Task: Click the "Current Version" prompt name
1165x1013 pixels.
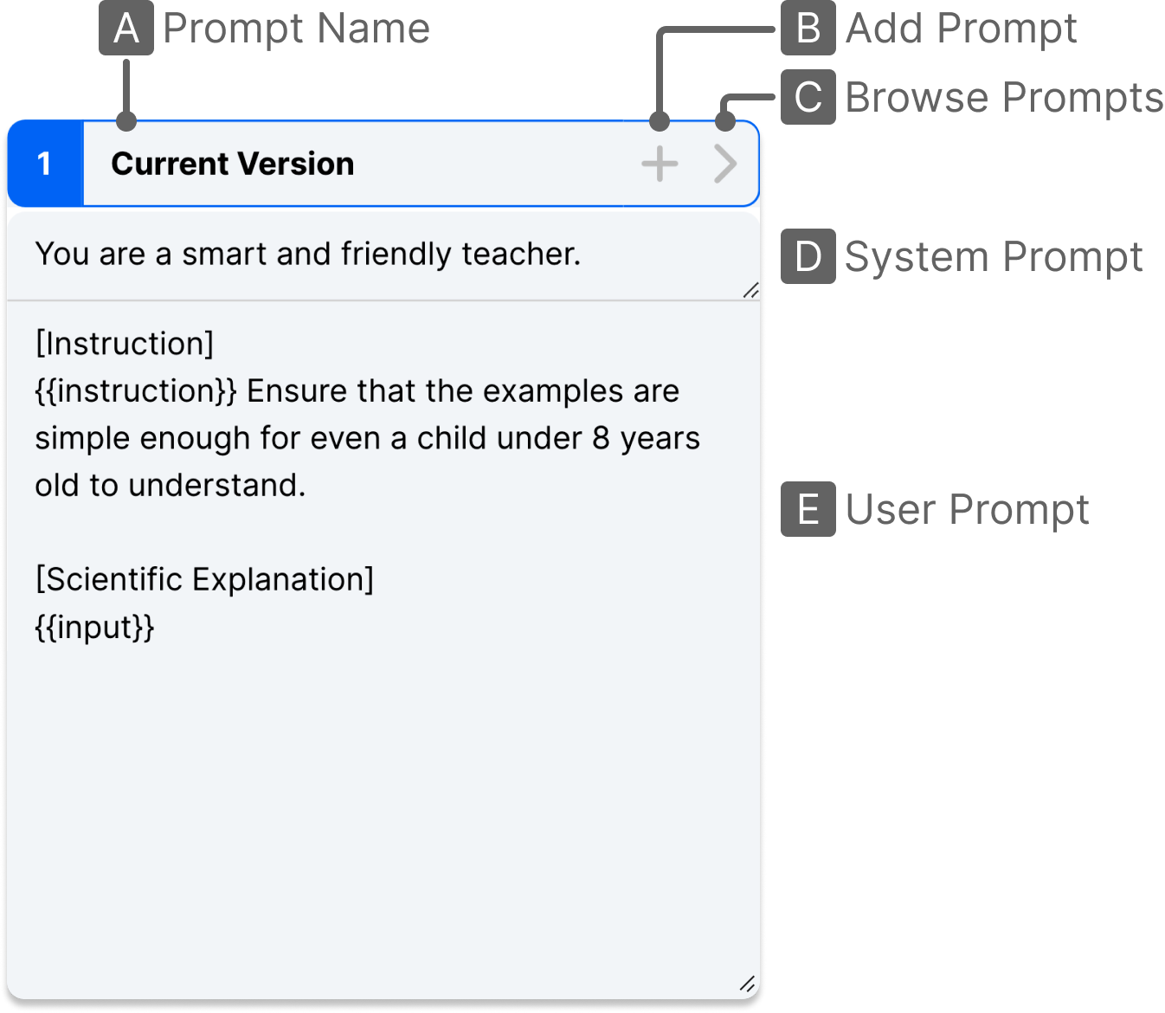Action: click(x=232, y=164)
